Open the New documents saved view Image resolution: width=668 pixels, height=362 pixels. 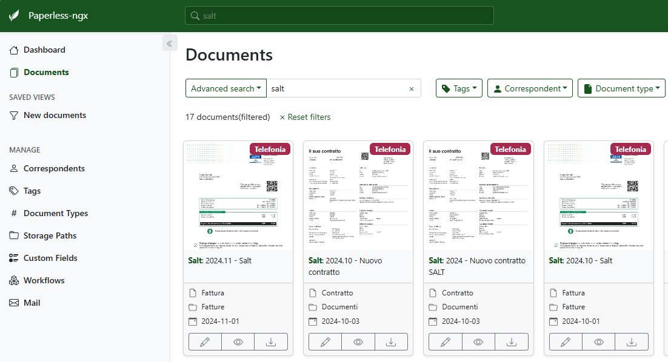pos(48,115)
